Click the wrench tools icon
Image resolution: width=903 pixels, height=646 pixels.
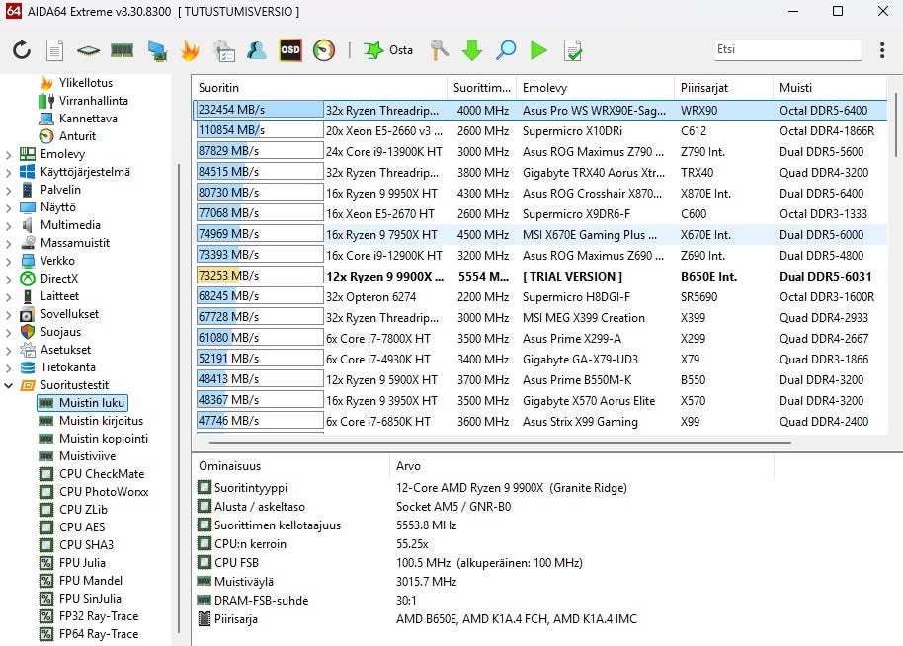point(439,50)
